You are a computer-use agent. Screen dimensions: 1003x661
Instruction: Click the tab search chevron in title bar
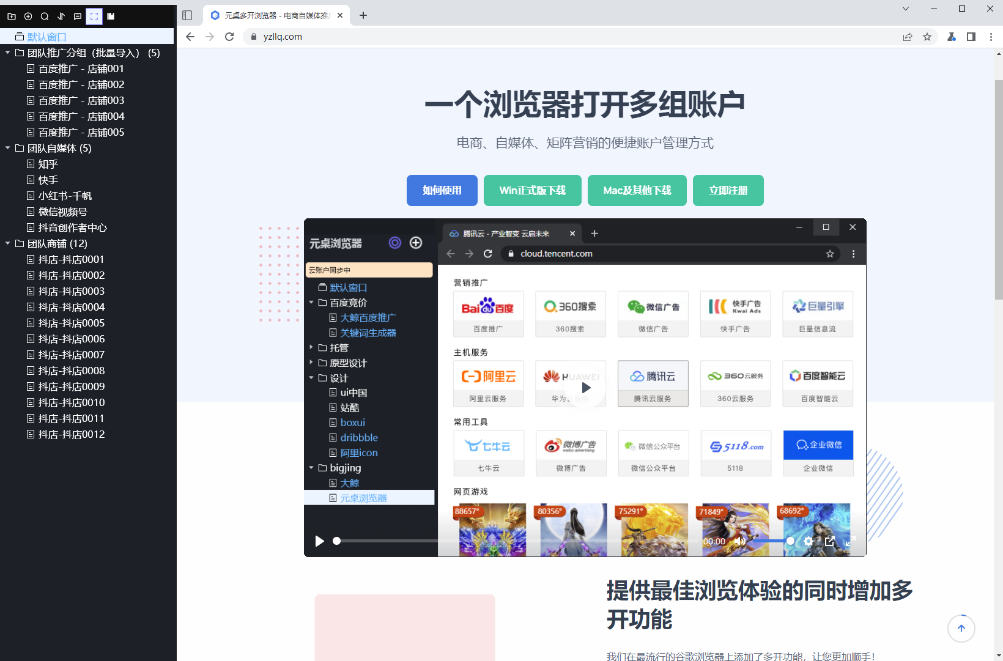(906, 9)
